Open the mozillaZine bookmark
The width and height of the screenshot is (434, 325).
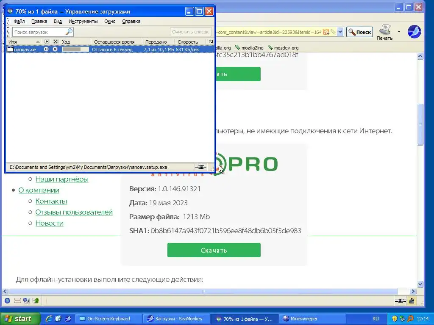pyautogui.click(x=249, y=48)
